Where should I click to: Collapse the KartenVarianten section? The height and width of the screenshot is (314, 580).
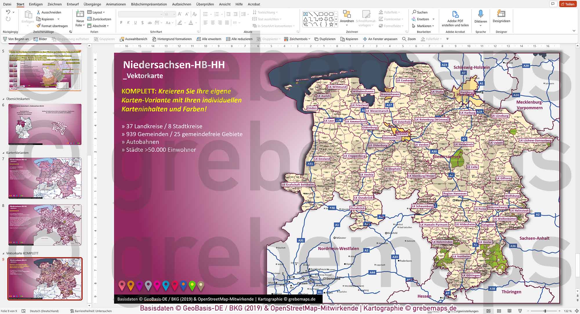pos(3,153)
